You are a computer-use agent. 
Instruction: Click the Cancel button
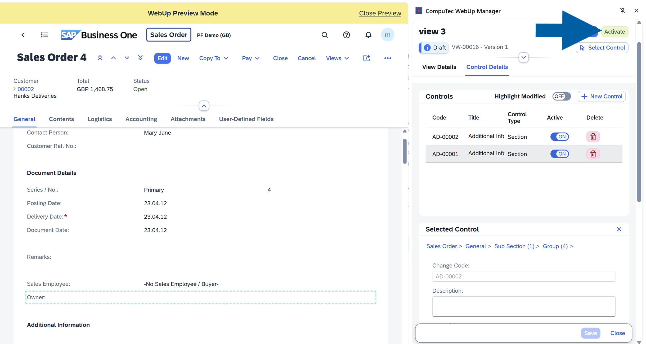pyautogui.click(x=307, y=58)
